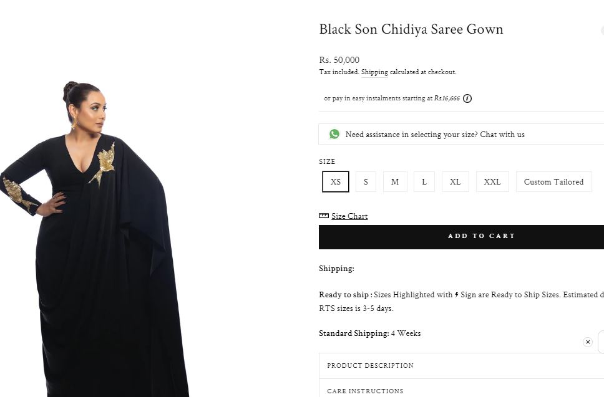The height and width of the screenshot is (397, 604).
Task: Open the instalment info icon
Action: tap(467, 98)
